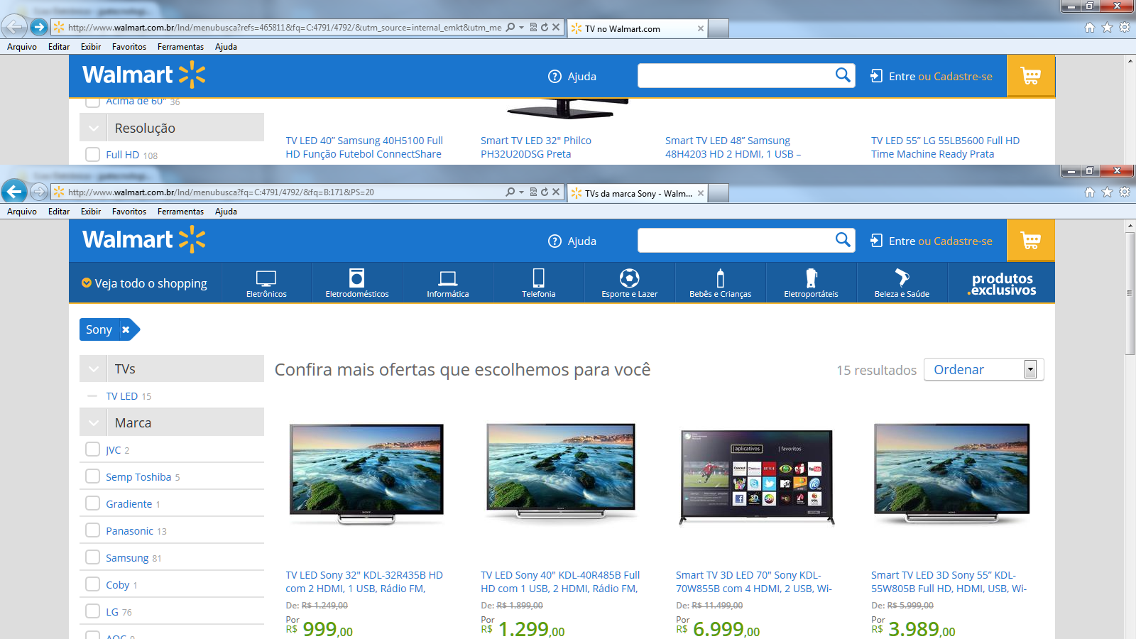The width and height of the screenshot is (1136, 639).
Task: Open address bar search dropdown in Sony TVs window
Action: click(x=522, y=192)
